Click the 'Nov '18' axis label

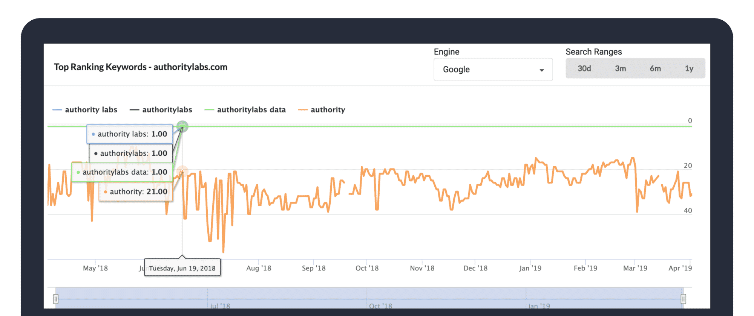[422, 268]
